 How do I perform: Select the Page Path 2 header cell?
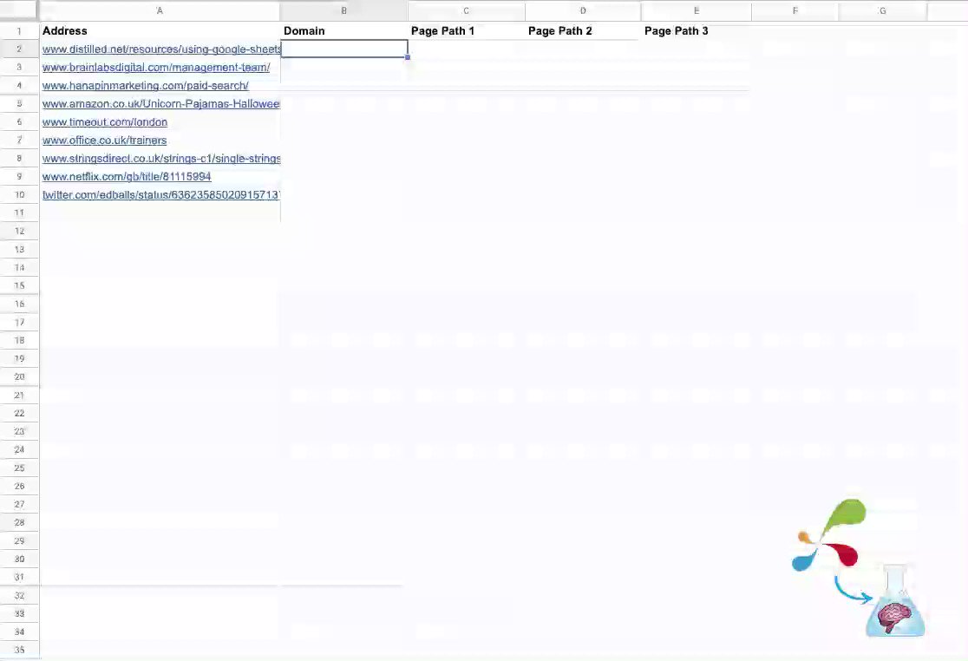(583, 31)
